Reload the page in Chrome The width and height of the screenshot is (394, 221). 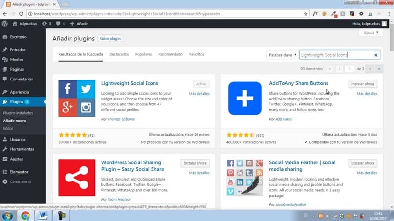[x=21, y=14]
